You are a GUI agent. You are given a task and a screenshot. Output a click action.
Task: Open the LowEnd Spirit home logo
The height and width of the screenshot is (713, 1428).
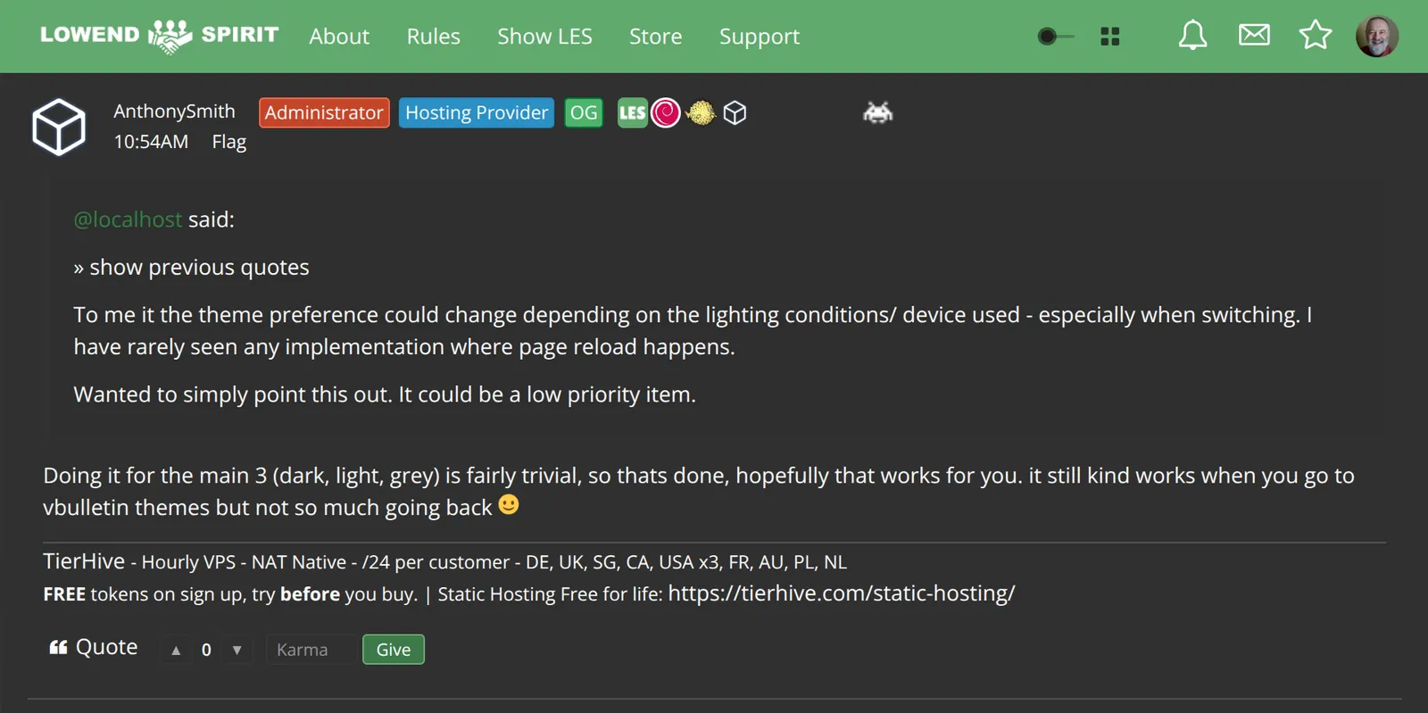click(x=160, y=36)
